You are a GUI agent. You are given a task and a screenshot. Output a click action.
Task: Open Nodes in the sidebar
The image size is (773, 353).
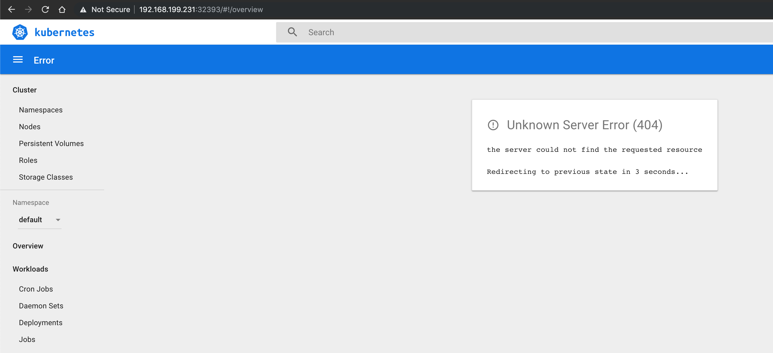30,127
